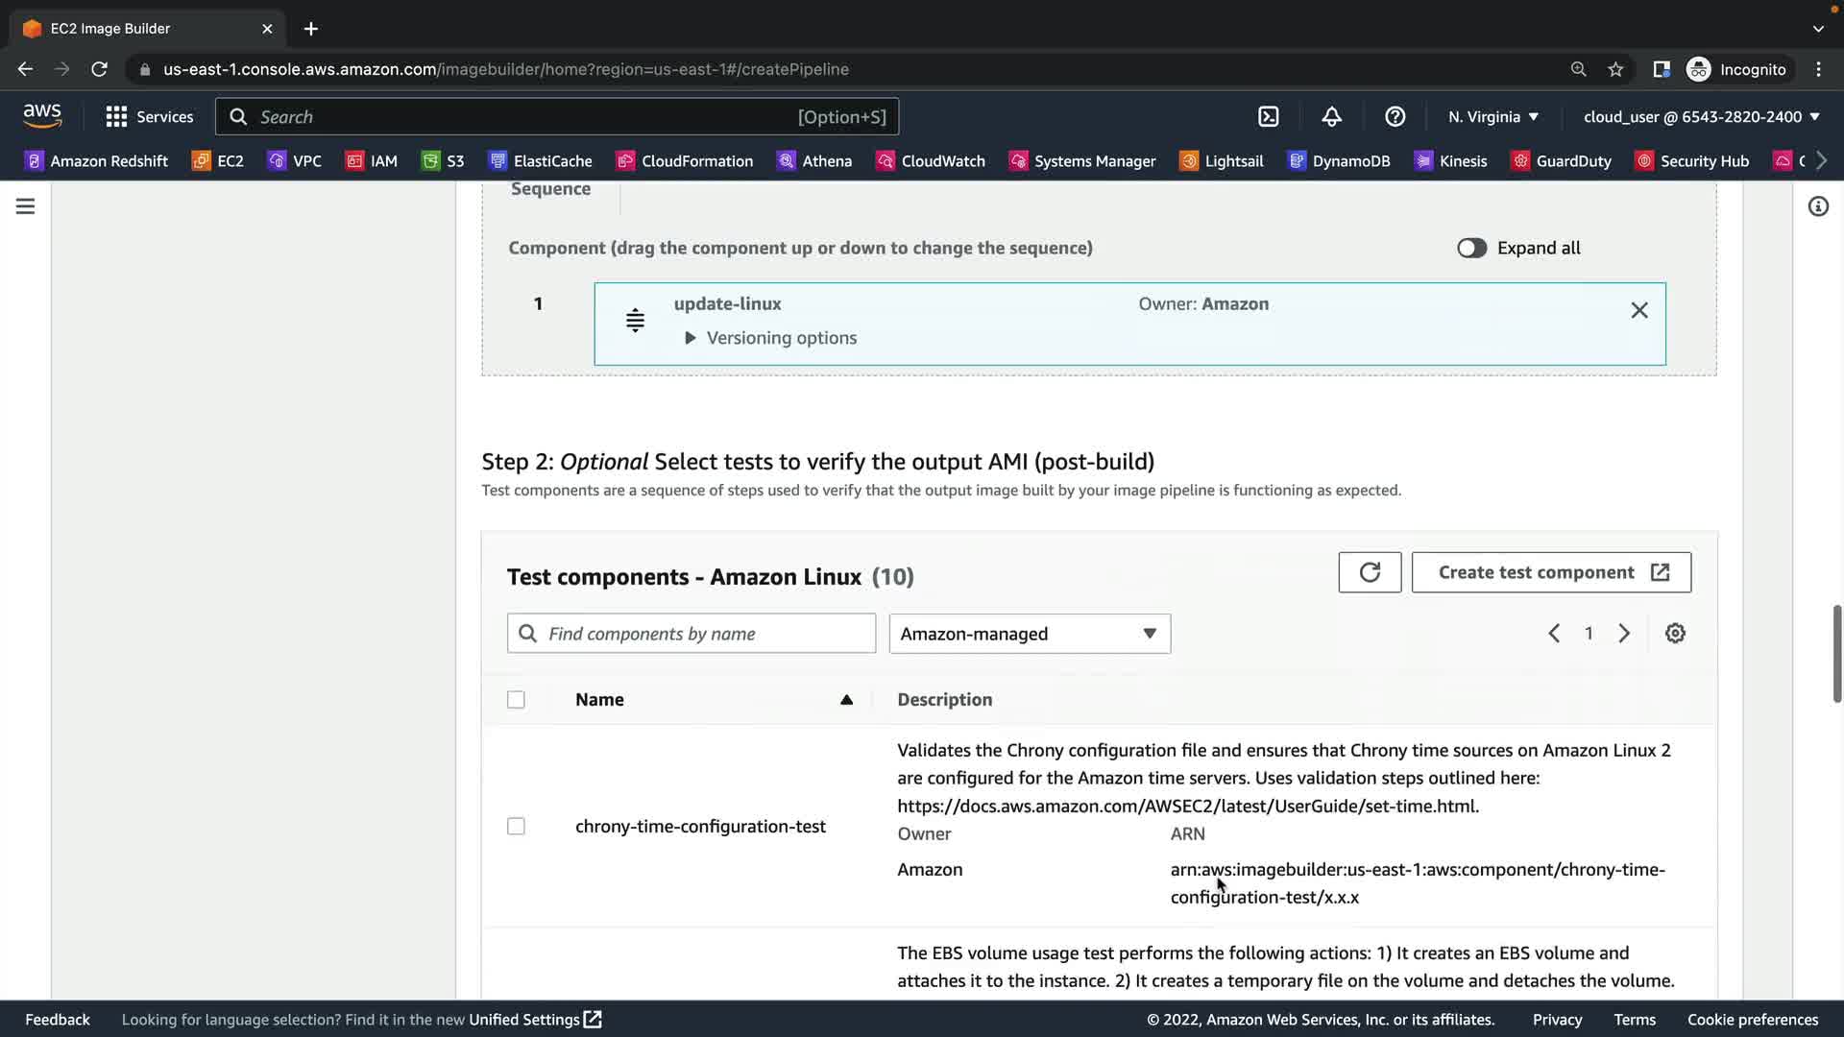Open the help question mark icon
This screenshot has height=1037, width=1844.
[x=1395, y=117]
